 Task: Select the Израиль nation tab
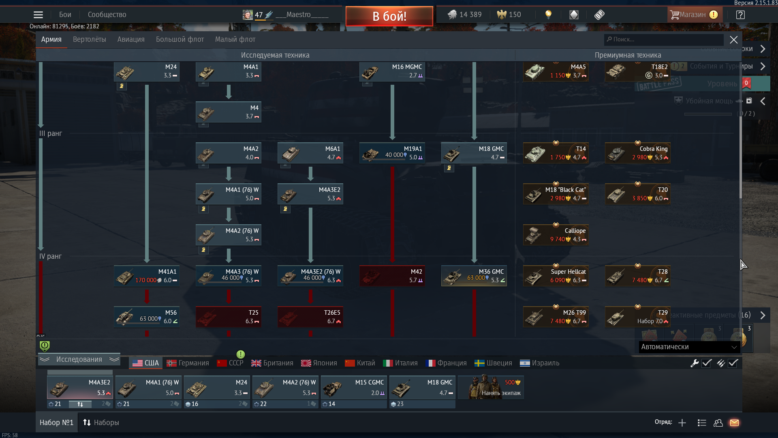click(x=539, y=363)
